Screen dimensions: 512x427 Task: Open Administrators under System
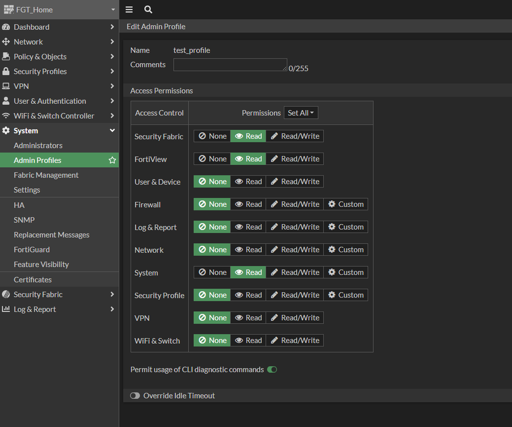(38, 146)
